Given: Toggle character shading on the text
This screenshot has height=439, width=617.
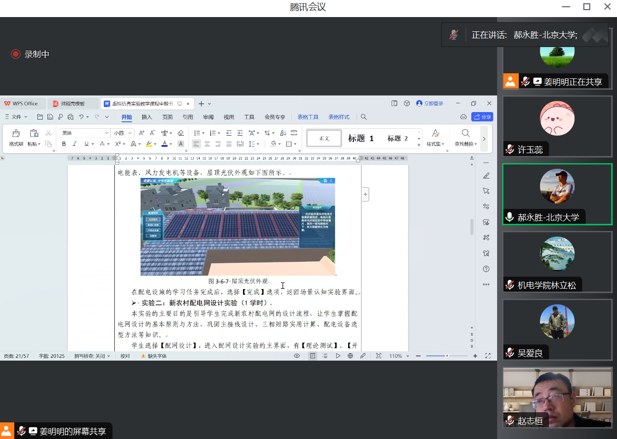Looking at the screenshot, I should [181, 144].
